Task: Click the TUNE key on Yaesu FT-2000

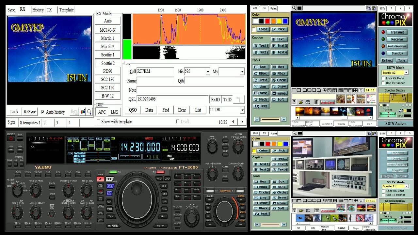Action: coord(9,164)
